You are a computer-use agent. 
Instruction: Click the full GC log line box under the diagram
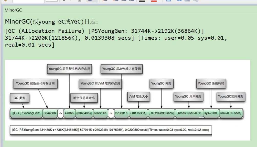111,130
